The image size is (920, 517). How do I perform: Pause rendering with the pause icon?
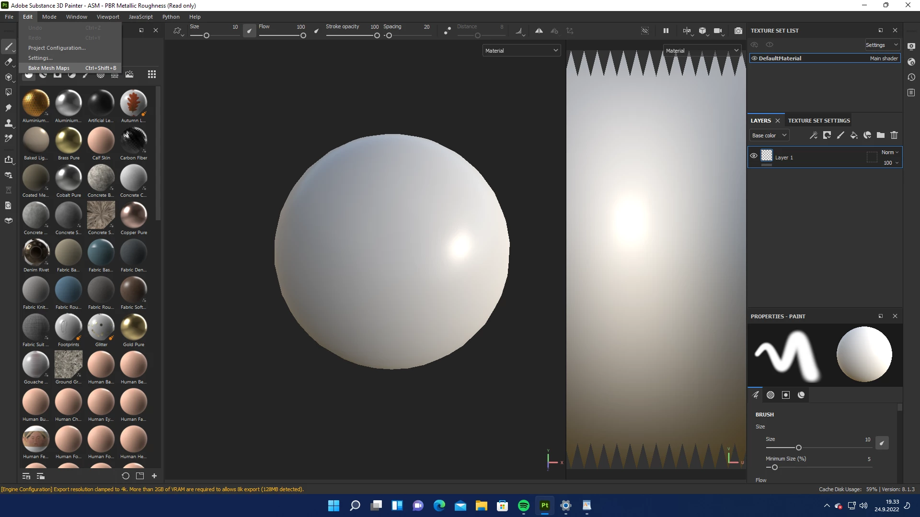666,31
